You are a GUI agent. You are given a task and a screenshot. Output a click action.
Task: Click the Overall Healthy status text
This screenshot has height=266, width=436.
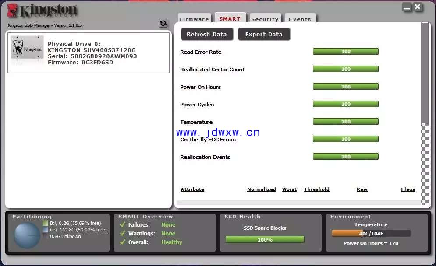pos(172,242)
